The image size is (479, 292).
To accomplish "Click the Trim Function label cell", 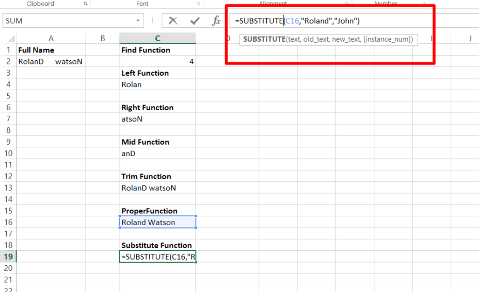I will coord(157,177).
